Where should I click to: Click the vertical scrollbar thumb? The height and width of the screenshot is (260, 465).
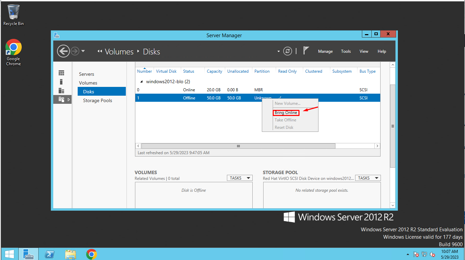393,126
